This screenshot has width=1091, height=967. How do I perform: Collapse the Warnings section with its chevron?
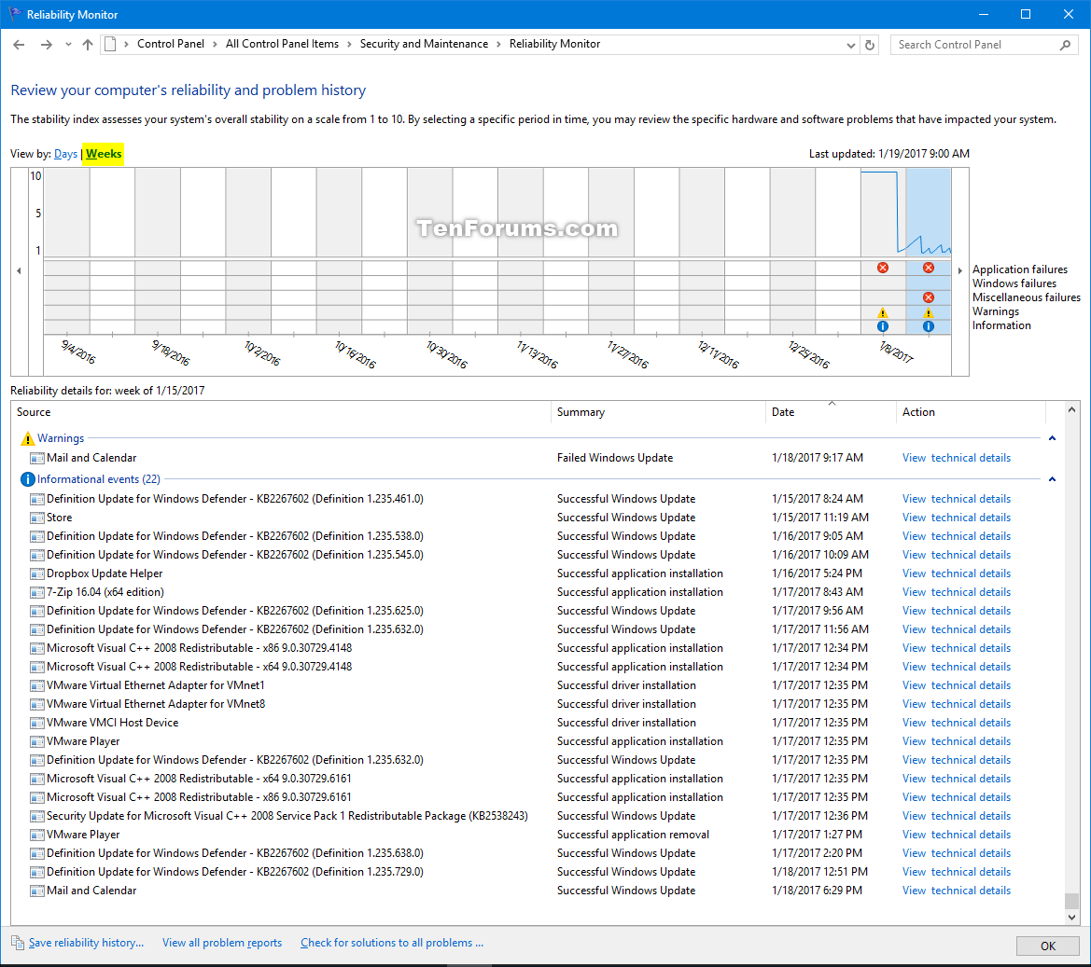(1052, 437)
